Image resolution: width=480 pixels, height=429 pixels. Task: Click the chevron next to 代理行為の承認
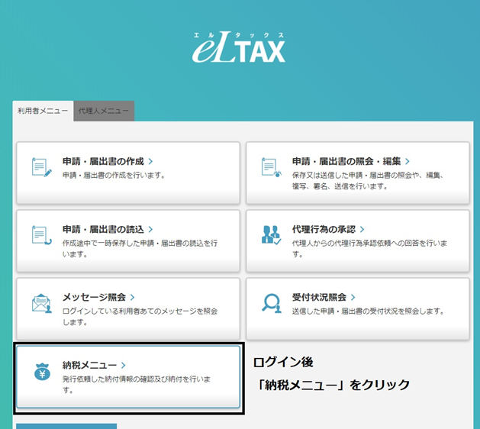pyautogui.click(x=362, y=229)
